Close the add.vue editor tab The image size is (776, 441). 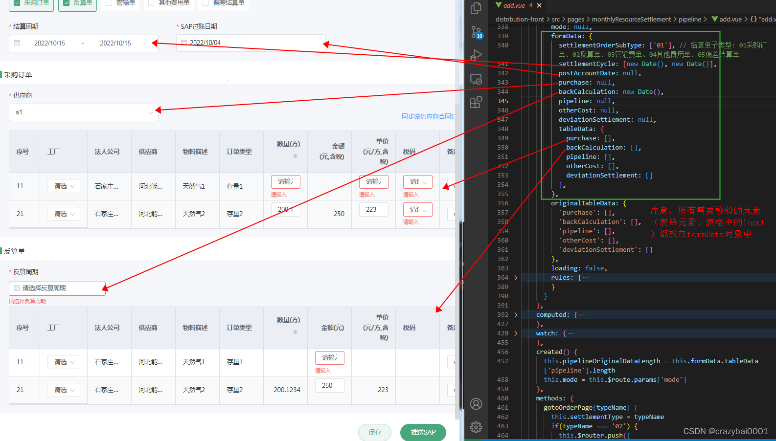[x=539, y=5]
